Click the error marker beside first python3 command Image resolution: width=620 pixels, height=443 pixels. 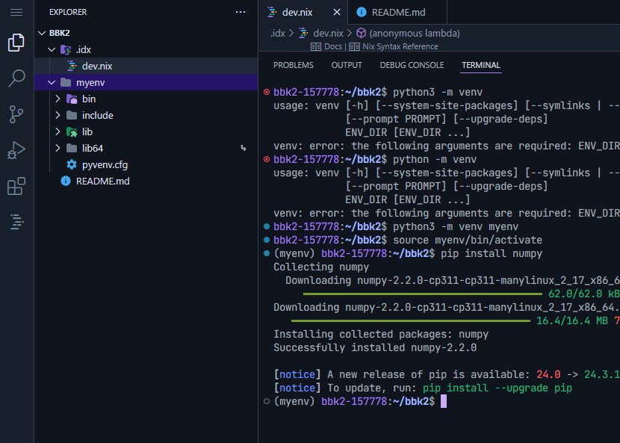click(x=267, y=92)
